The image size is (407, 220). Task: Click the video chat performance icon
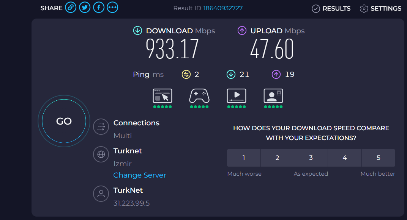273,96
